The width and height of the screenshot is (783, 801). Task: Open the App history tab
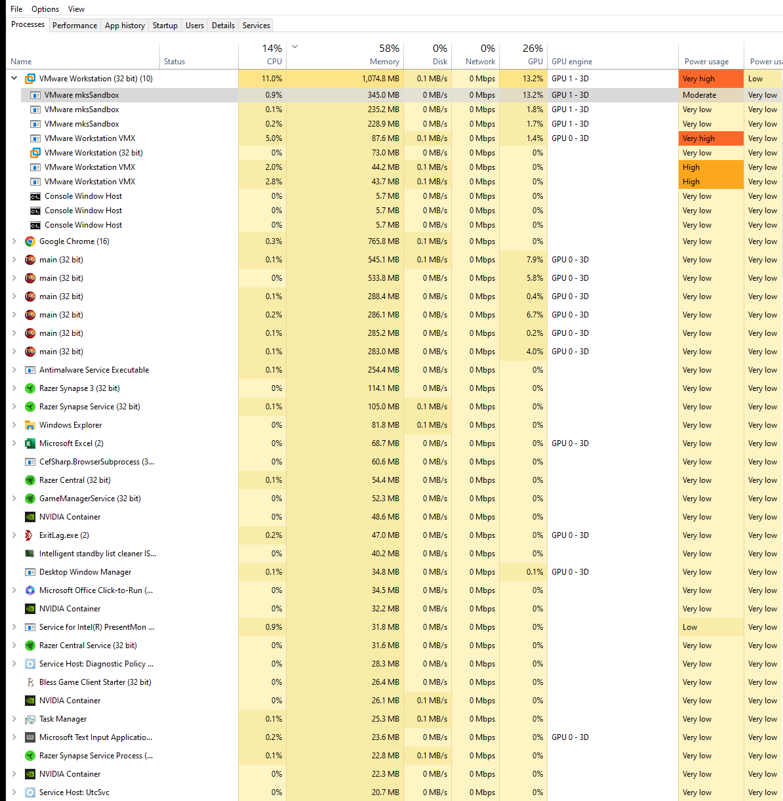(125, 26)
